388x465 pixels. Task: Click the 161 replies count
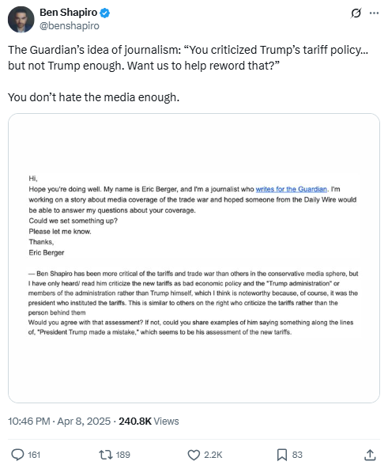pos(34,455)
